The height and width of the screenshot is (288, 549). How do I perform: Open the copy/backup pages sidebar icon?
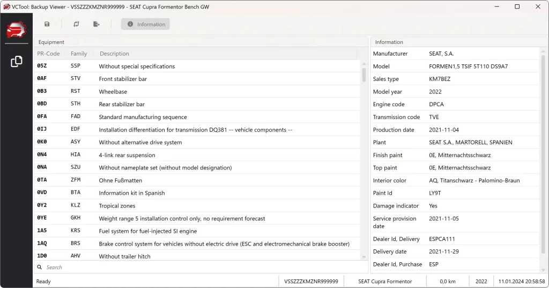(x=17, y=61)
